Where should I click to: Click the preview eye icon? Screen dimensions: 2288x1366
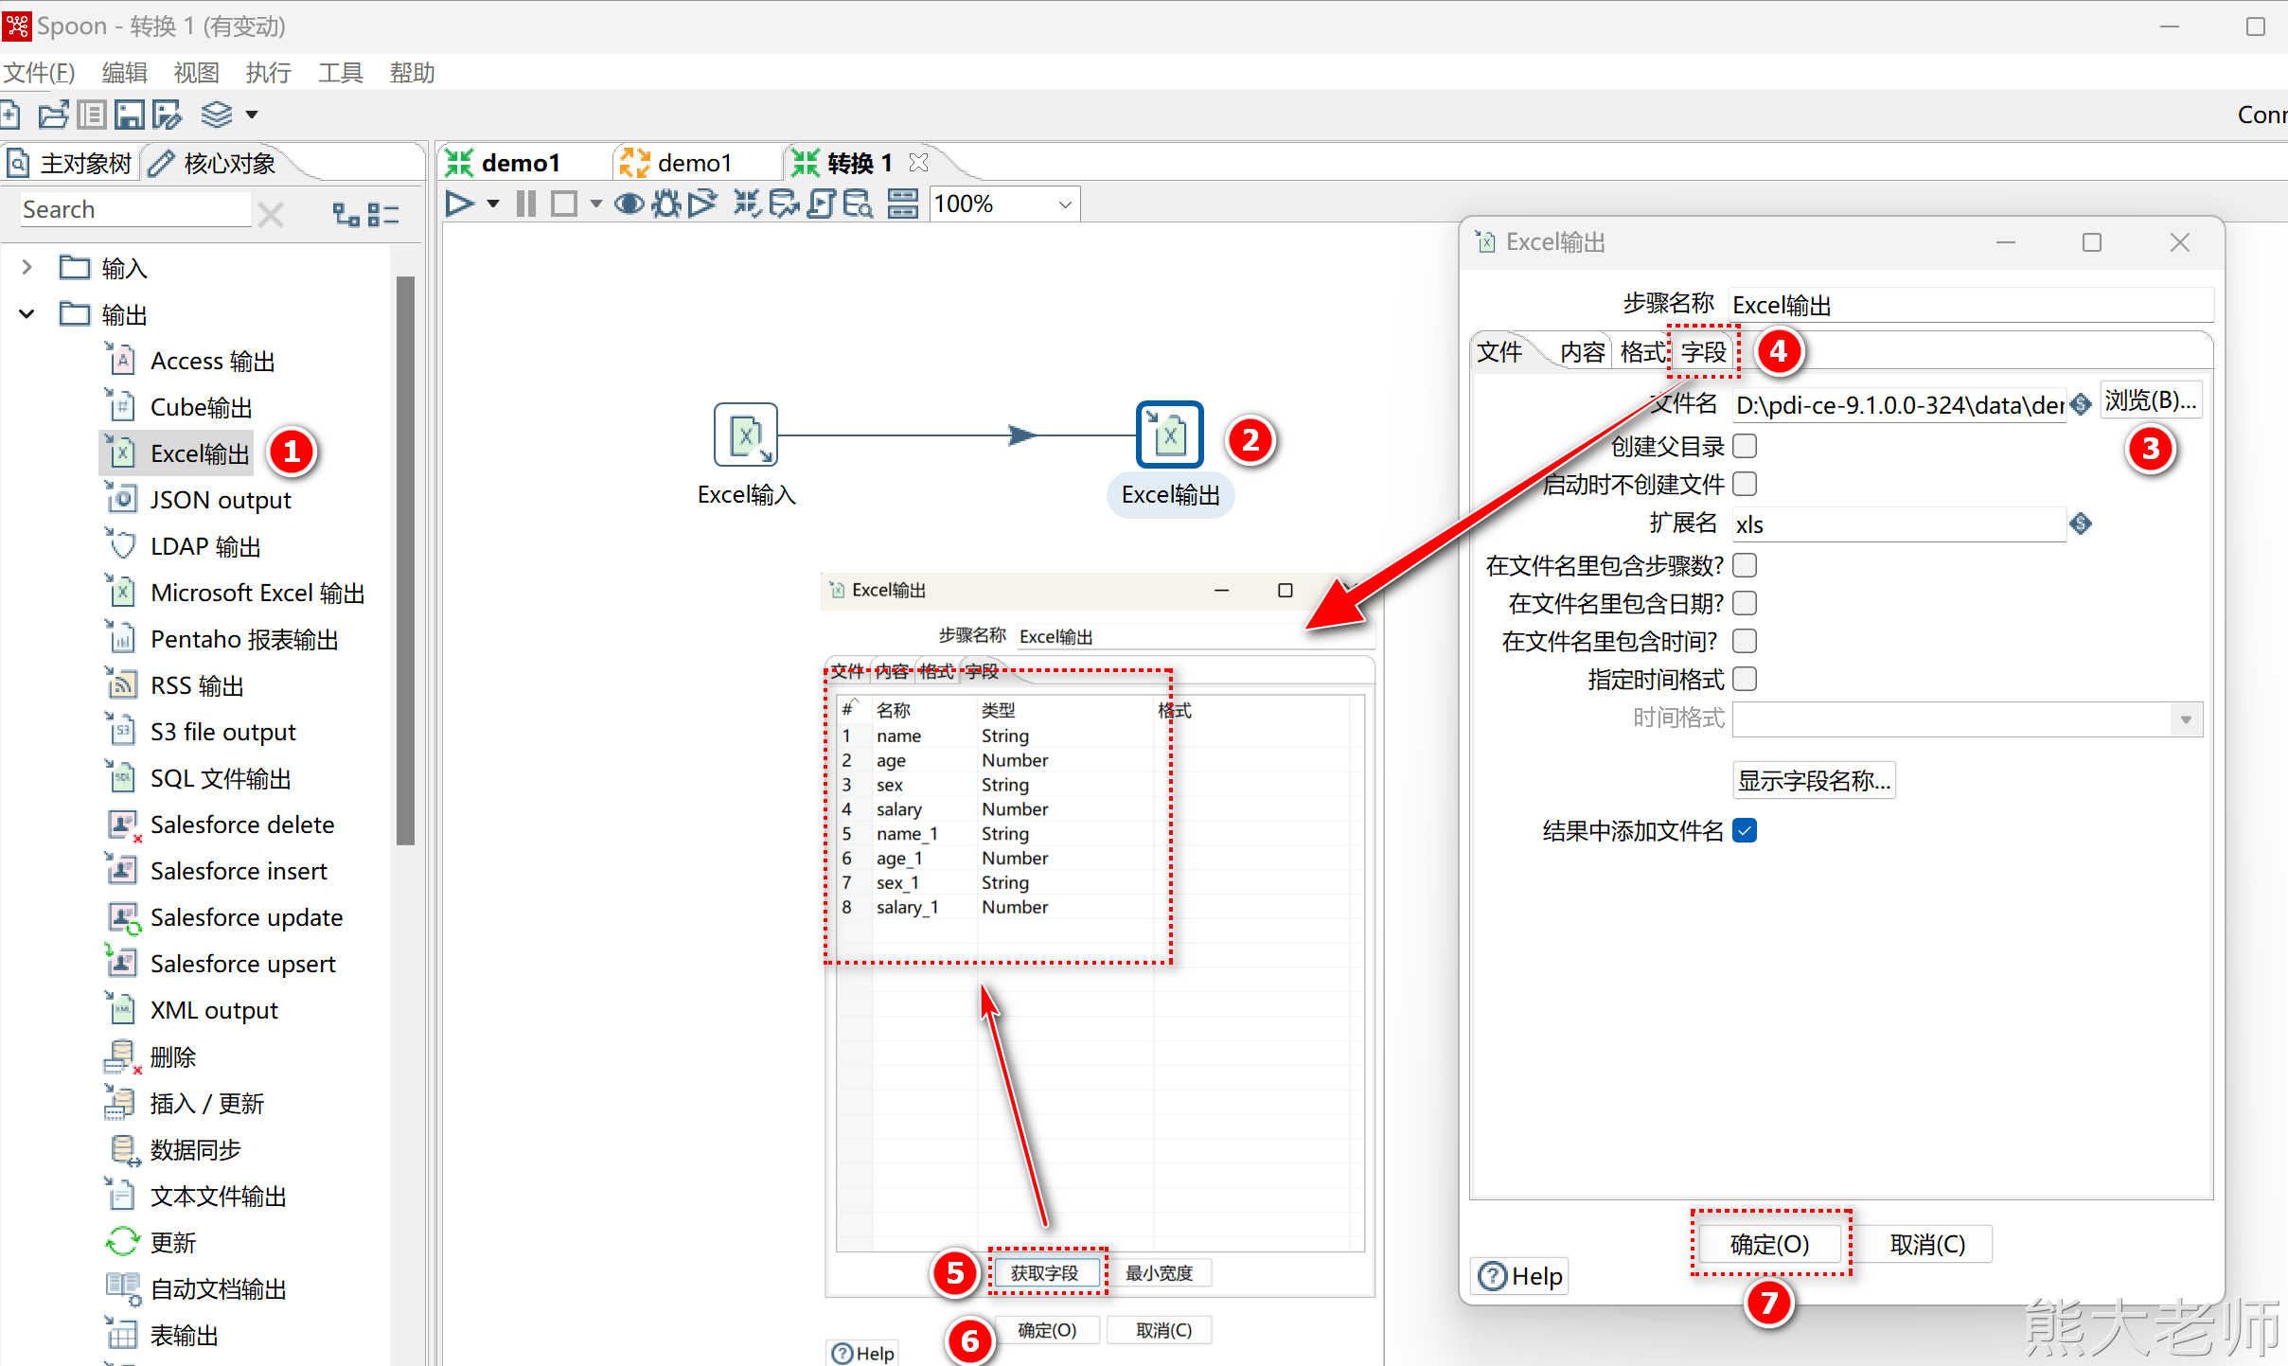629,204
